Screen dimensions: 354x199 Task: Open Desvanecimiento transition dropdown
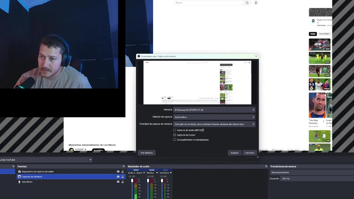coord(312,172)
